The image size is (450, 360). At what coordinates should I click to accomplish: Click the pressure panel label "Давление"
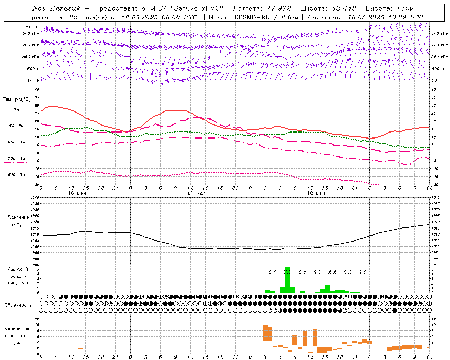(18, 217)
